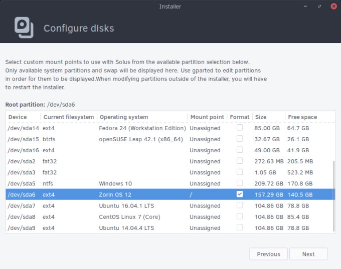Enable Format checkbox for /dev/sda9

pyautogui.click(x=240, y=227)
